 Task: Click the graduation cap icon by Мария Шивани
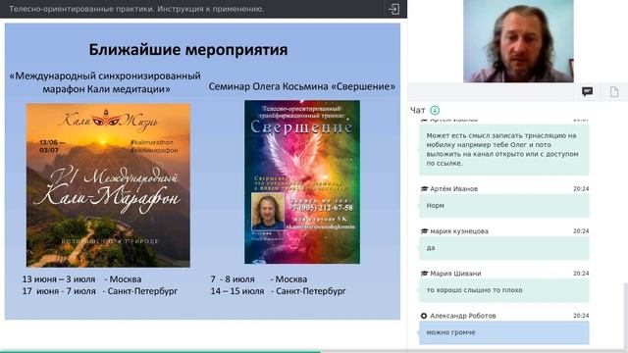[x=424, y=274]
